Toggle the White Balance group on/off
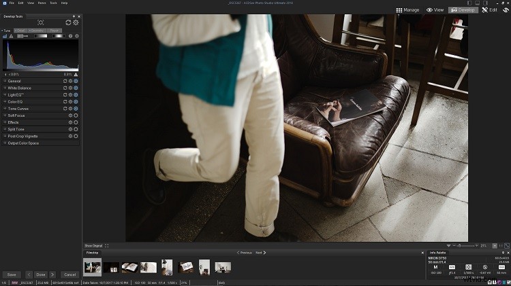 click(76, 88)
